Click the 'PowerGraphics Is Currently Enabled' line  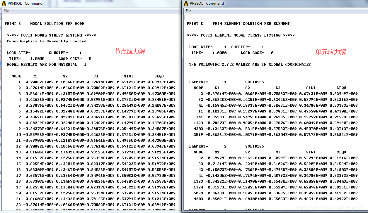(x=47, y=41)
